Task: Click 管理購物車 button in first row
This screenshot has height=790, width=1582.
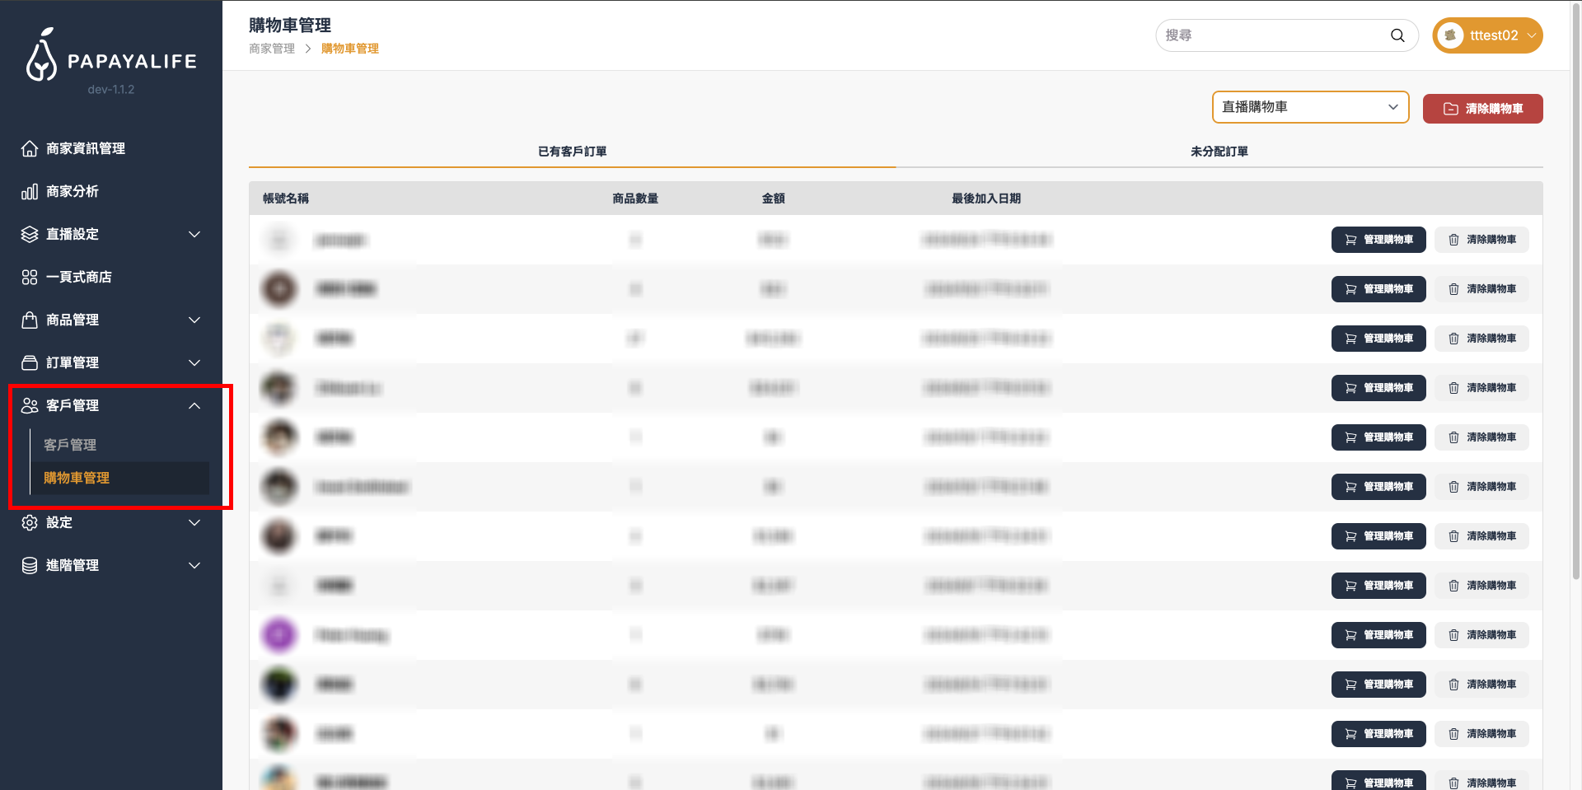Action: (1378, 240)
